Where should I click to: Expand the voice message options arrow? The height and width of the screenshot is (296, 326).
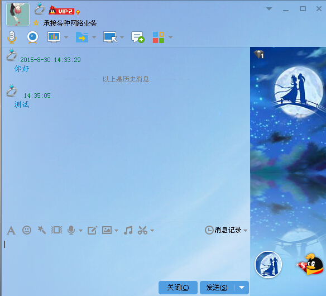(x=81, y=231)
